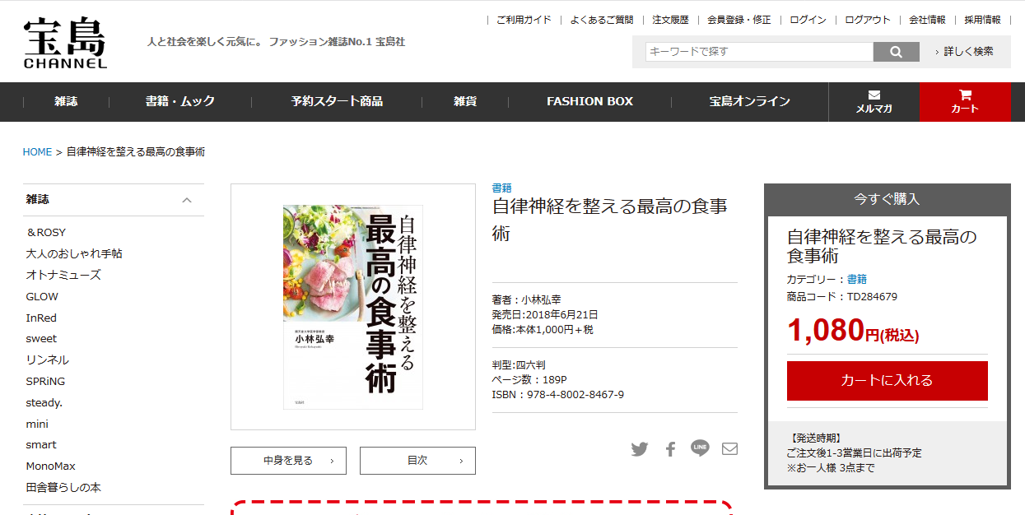This screenshot has width=1025, height=515.
Task: Click カートに入れる button
Action: tap(887, 381)
